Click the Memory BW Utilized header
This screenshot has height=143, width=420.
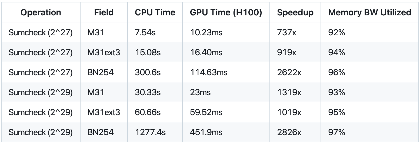[x=370, y=12]
